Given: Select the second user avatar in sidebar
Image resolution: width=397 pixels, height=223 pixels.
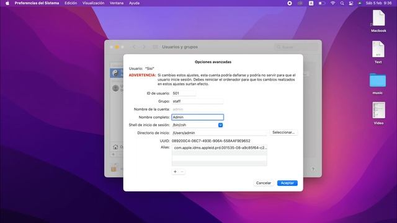Looking at the screenshot, I should [116, 88].
